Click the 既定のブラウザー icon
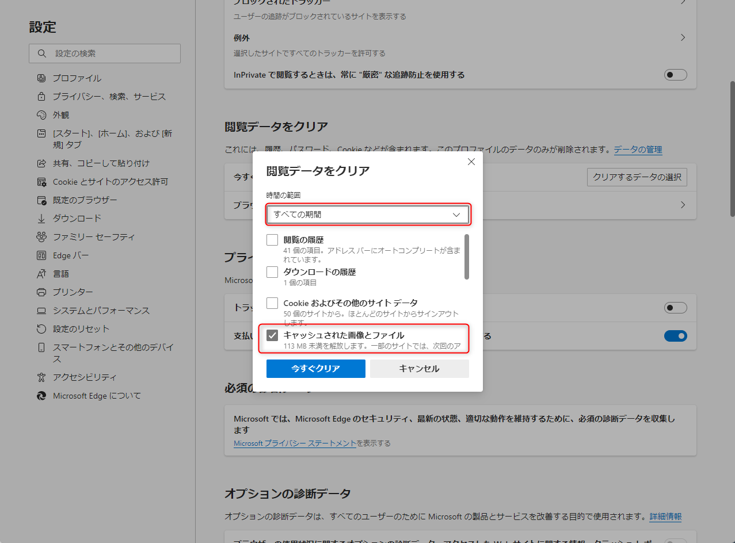735x543 pixels. point(41,200)
